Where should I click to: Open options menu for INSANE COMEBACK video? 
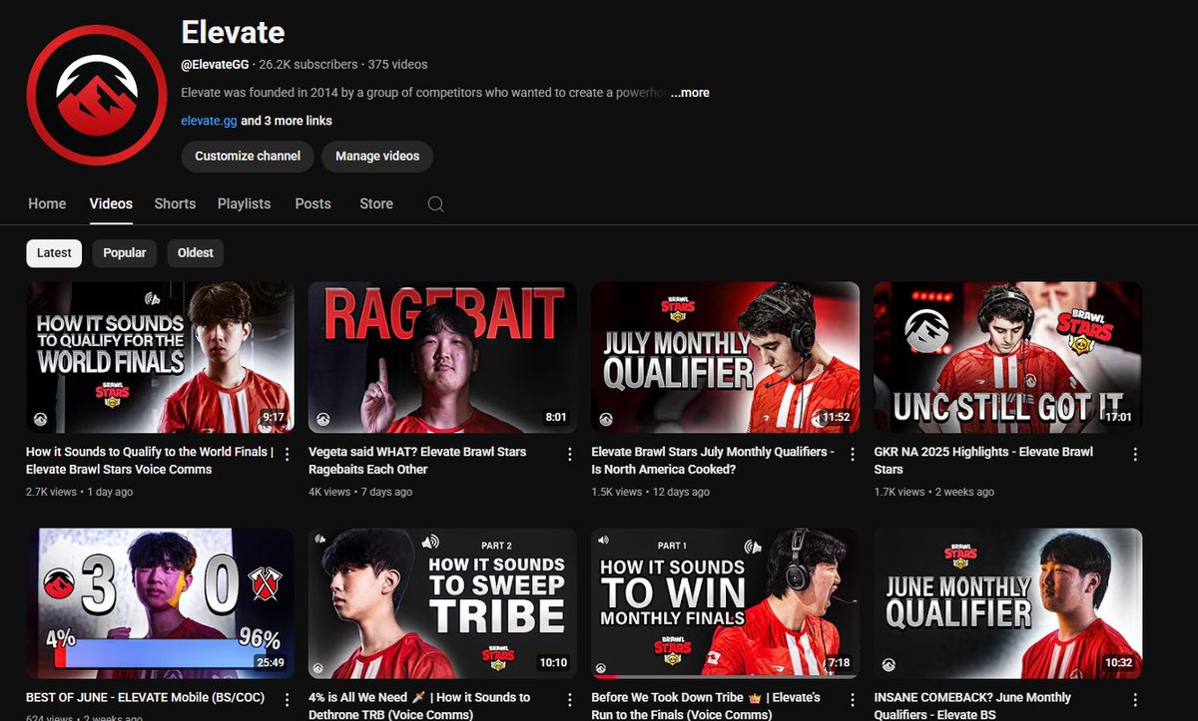click(1135, 700)
